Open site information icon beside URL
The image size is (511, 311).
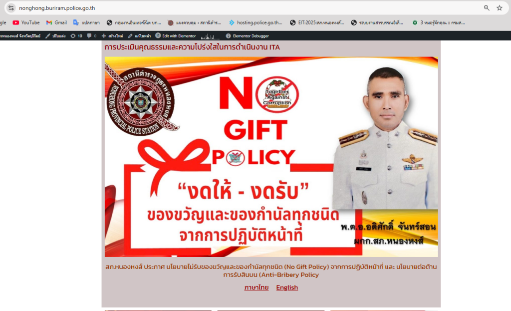(x=11, y=8)
